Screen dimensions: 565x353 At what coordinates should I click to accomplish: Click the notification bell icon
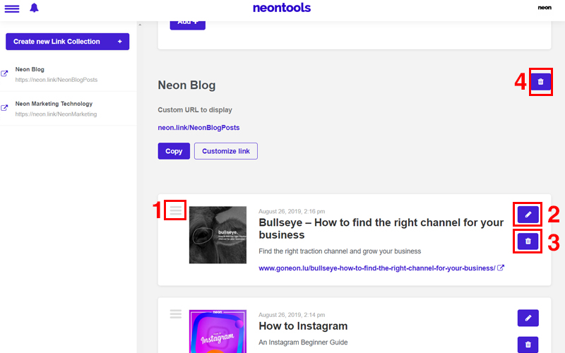tap(34, 8)
